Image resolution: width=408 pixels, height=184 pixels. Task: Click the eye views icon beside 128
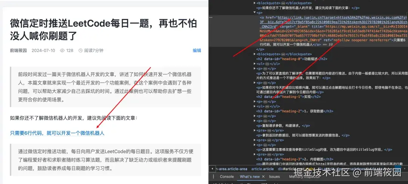tap(62, 51)
